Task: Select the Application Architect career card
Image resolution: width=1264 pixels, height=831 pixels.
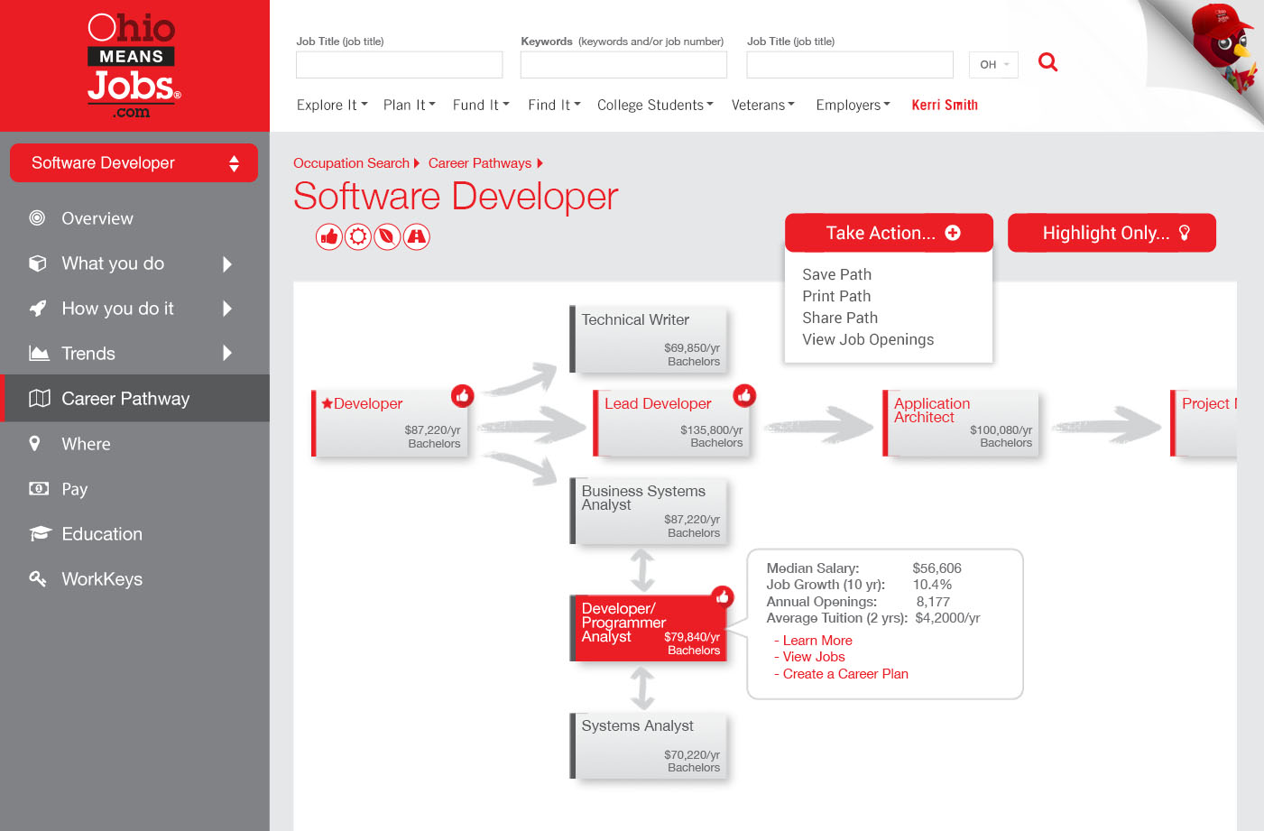Action: pos(960,423)
